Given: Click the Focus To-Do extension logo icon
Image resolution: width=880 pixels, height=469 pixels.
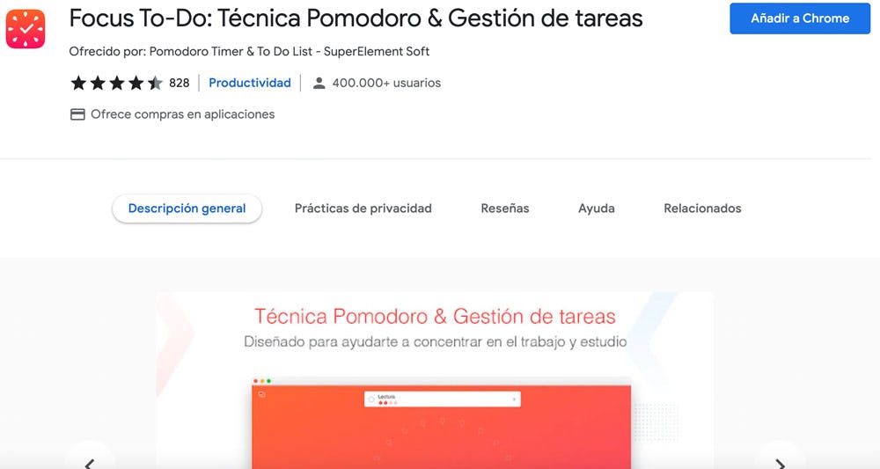Looking at the screenshot, I should [x=26, y=29].
